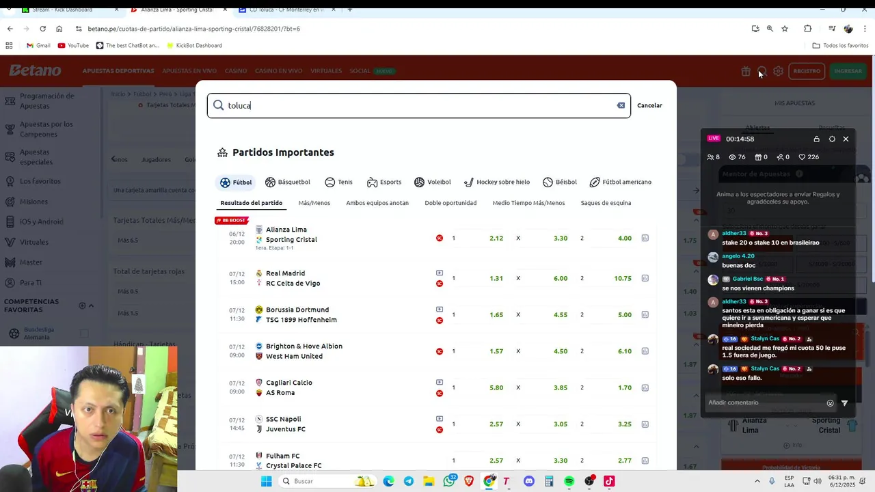Image resolution: width=875 pixels, height=492 pixels.
Task: Click draw odds 6.00 Real Madrid match
Action: [x=561, y=279]
